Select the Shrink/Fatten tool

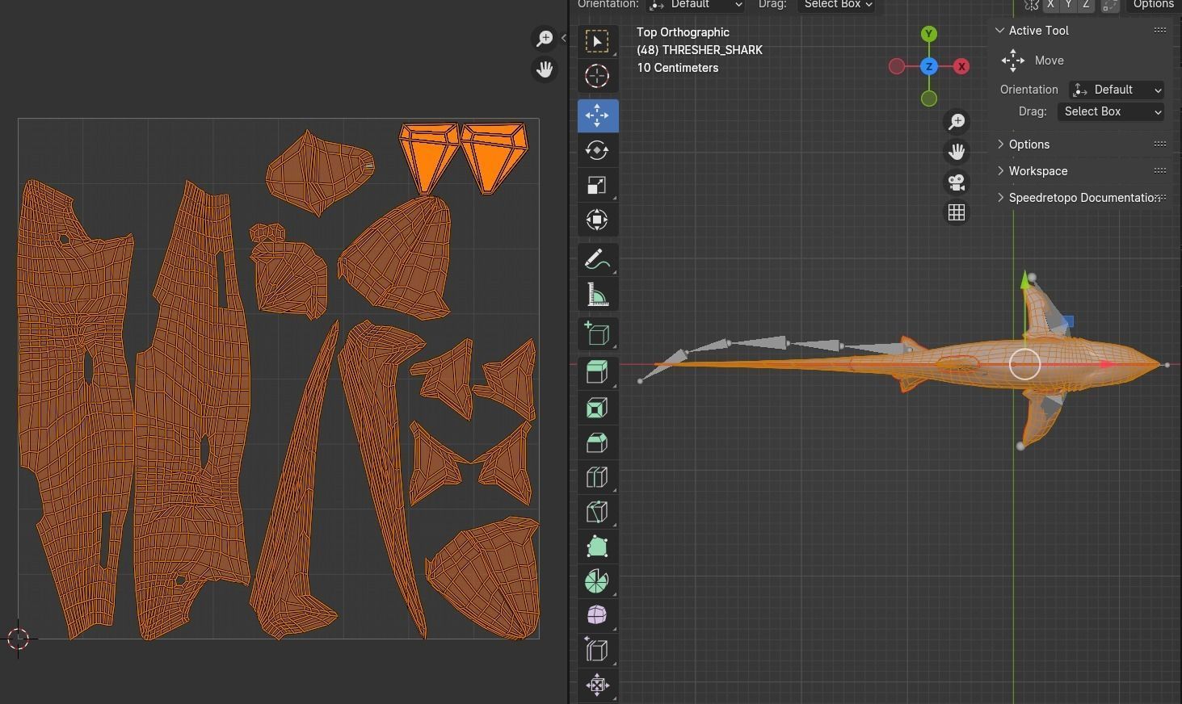point(597,685)
